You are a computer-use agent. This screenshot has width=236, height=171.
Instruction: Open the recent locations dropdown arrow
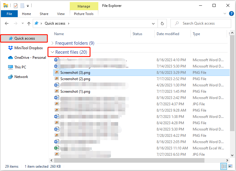[x=23, y=23]
